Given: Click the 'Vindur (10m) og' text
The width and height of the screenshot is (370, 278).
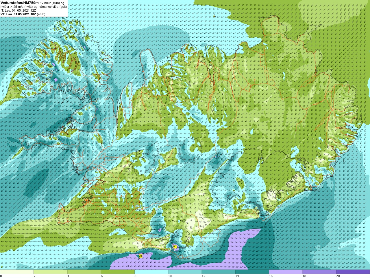Looking at the screenshot, I should [53, 3].
